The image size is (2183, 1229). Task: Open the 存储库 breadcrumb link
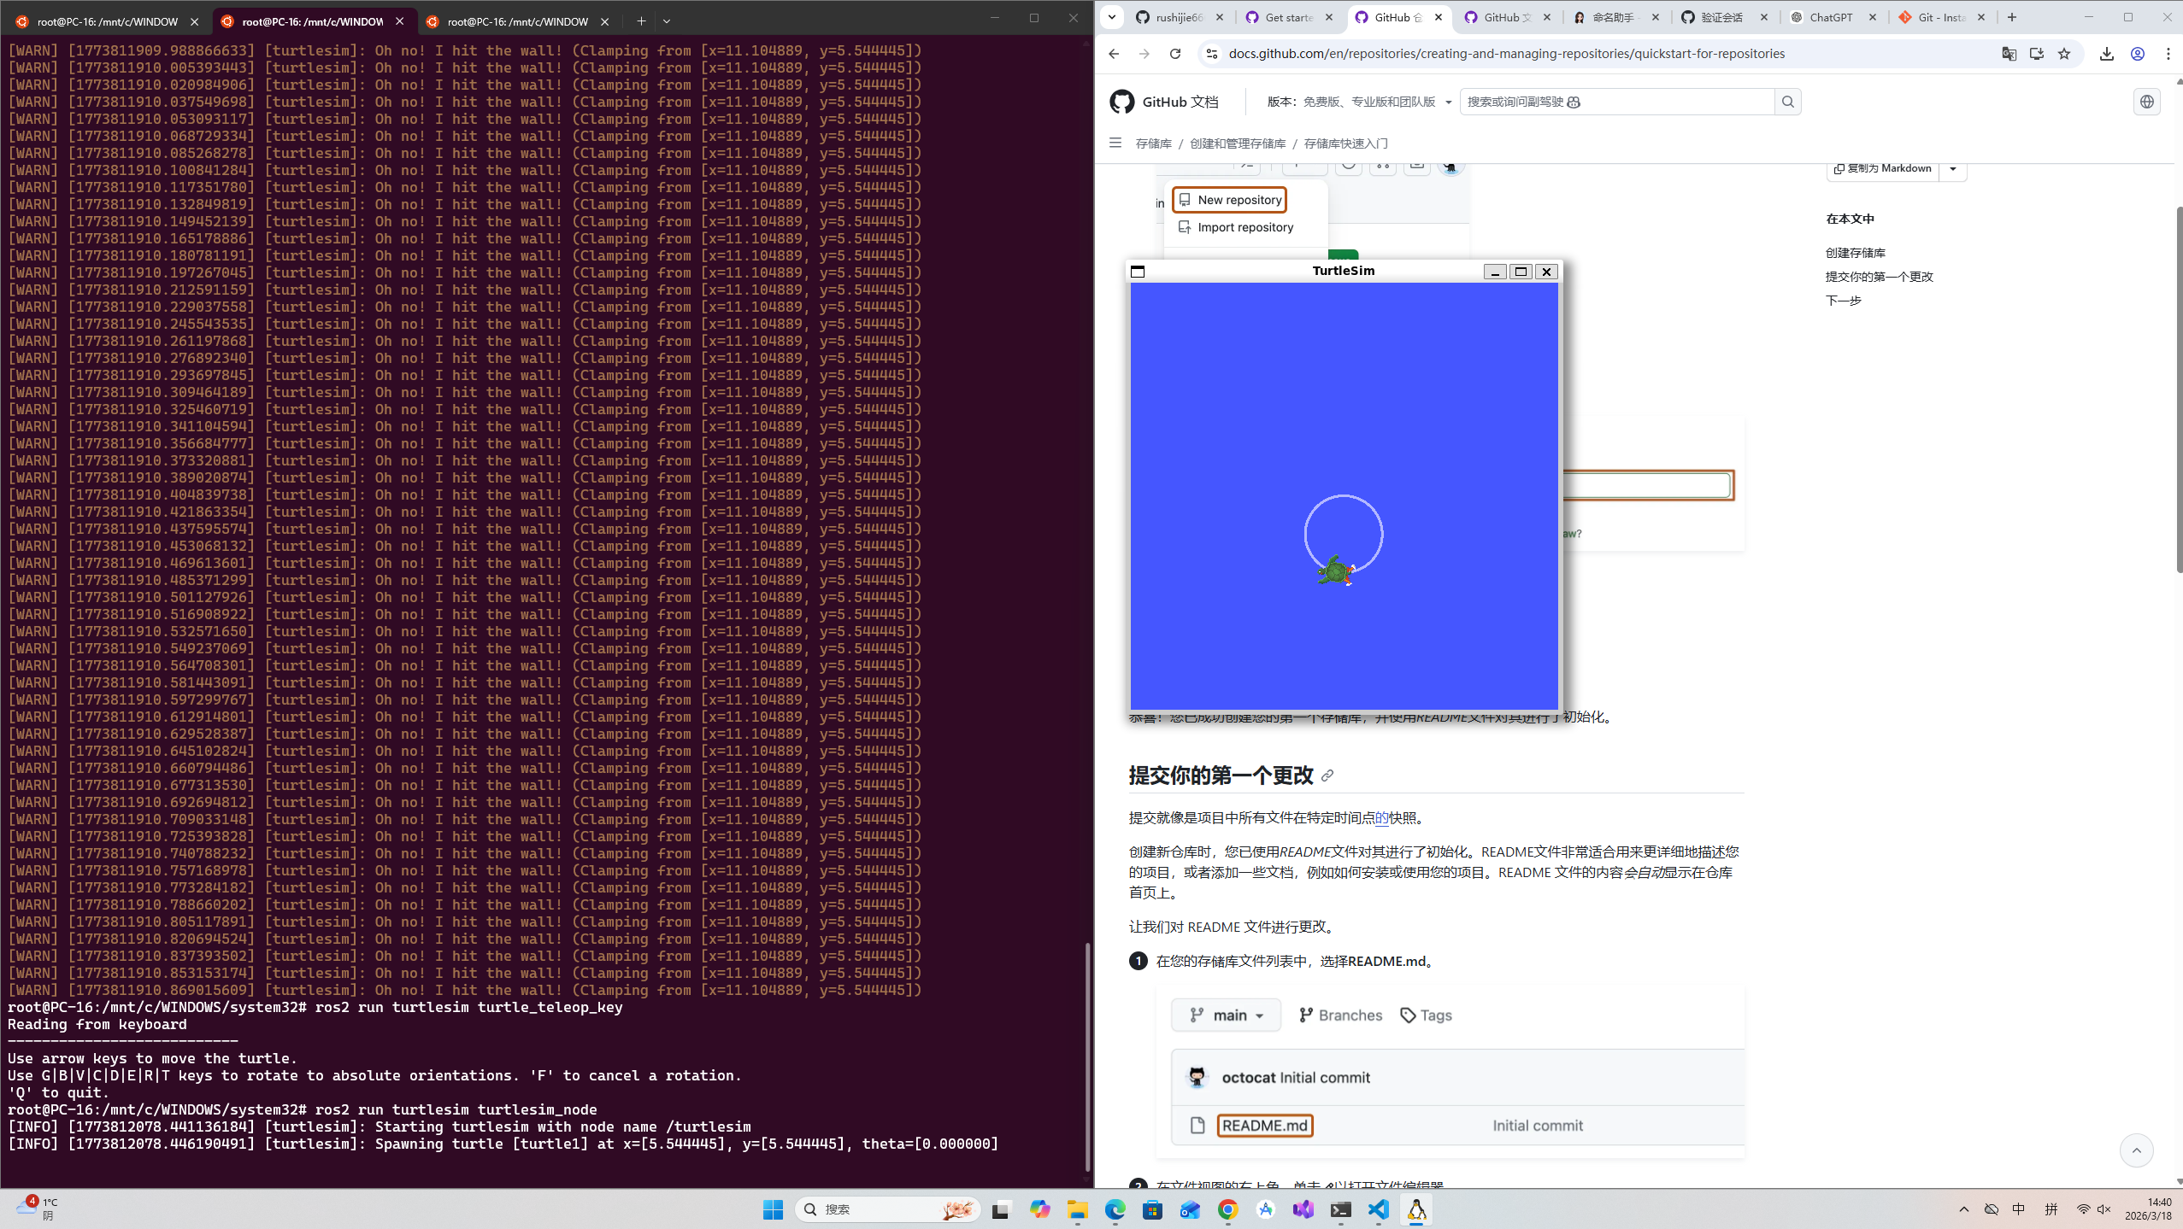pyautogui.click(x=1153, y=143)
